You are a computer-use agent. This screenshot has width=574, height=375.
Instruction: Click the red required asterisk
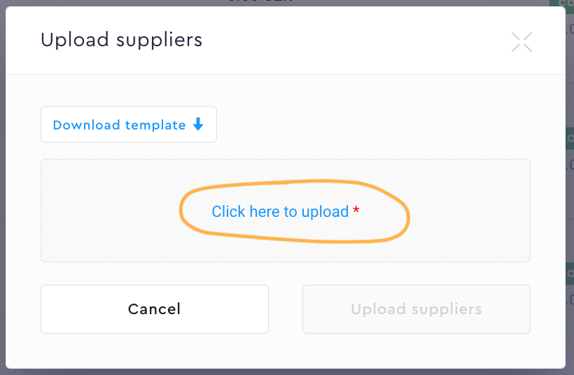point(356,211)
